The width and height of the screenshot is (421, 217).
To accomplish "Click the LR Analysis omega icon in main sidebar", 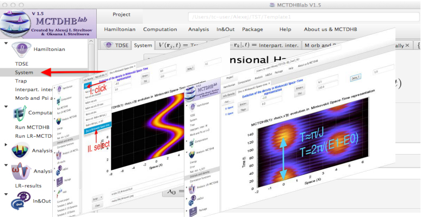I will (x=21, y=171).
